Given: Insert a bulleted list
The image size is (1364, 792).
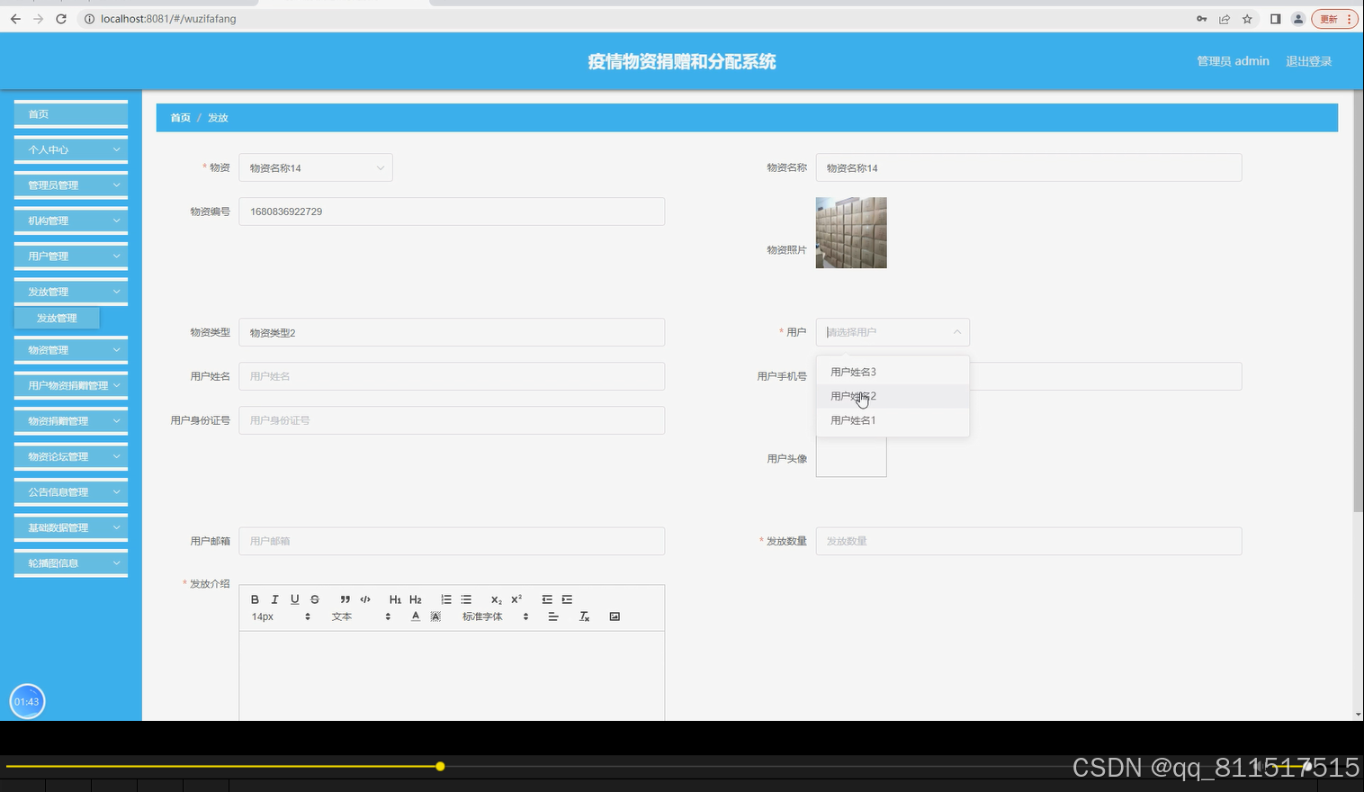Looking at the screenshot, I should coord(466,599).
